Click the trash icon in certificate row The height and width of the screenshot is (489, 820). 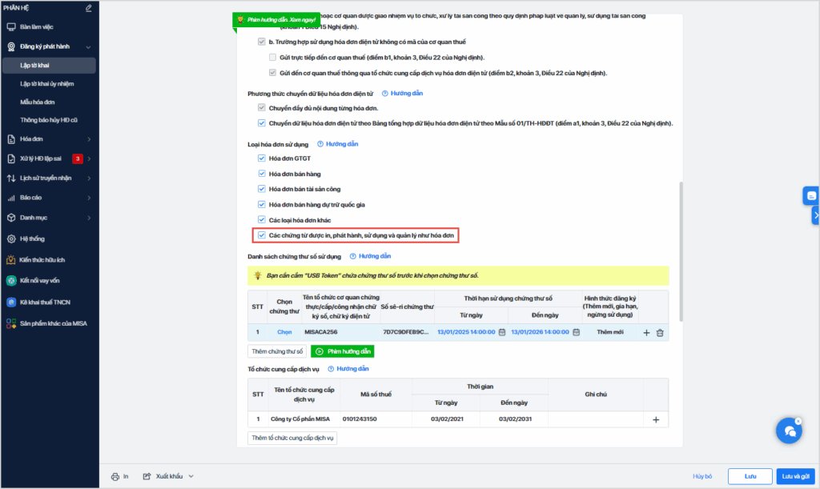click(660, 332)
